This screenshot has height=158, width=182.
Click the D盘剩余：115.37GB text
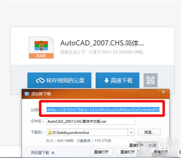94,141
